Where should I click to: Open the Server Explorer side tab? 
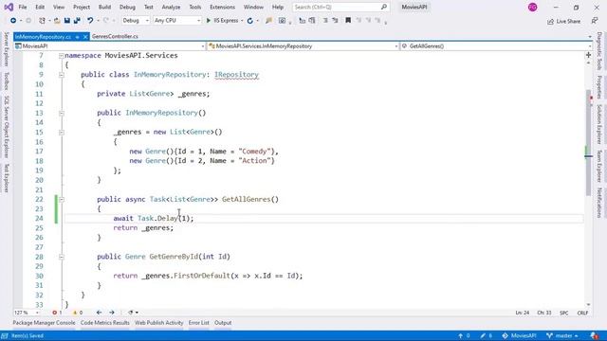click(x=7, y=49)
